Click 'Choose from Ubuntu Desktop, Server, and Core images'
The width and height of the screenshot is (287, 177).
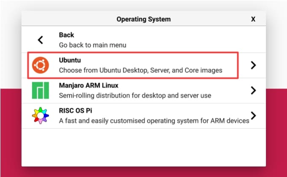141,70
